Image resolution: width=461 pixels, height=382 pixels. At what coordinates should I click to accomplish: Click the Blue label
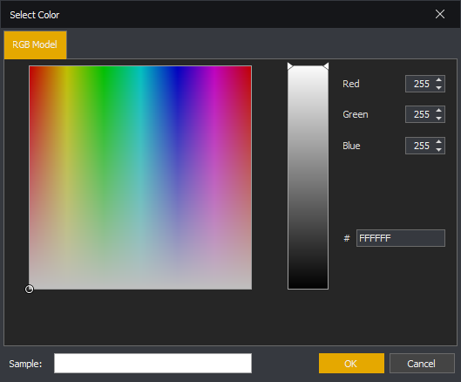click(x=351, y=146)
